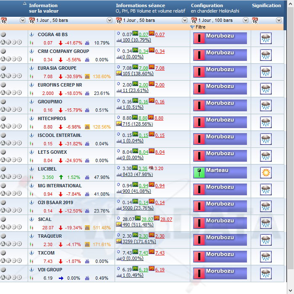
Task: Click highlighted volume icon in TRAQUEUR row
Action: 87,244
